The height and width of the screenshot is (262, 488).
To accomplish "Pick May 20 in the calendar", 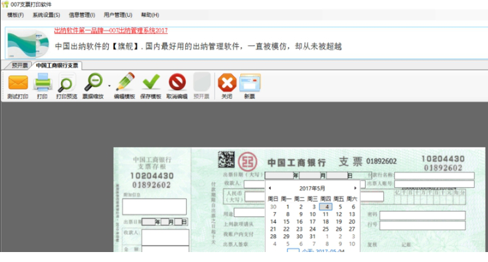I will tap(352, 222).
